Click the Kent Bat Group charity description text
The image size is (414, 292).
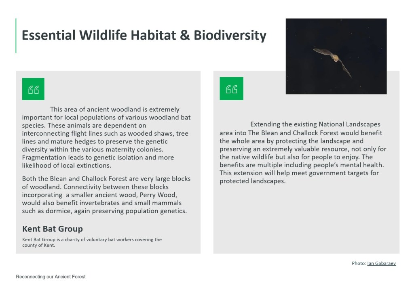coord(92,242)
